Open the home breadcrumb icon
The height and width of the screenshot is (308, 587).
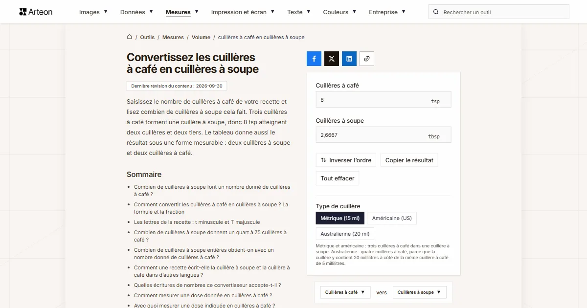coord(130,37)
